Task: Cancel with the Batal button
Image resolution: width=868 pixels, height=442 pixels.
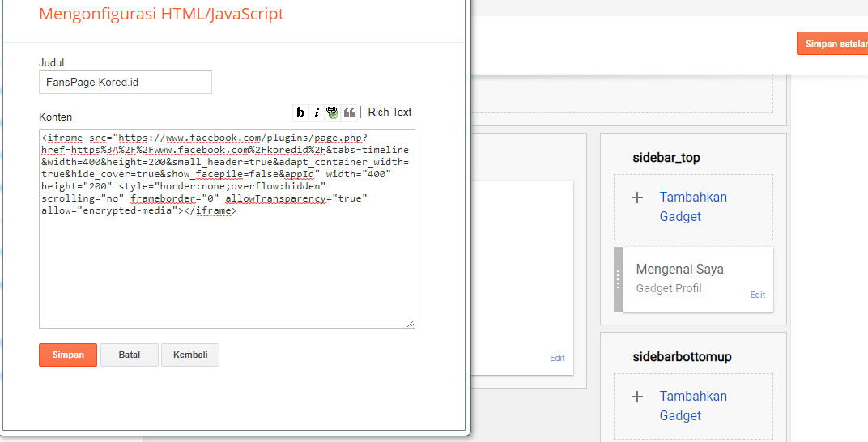Action: tap(129, 355)
